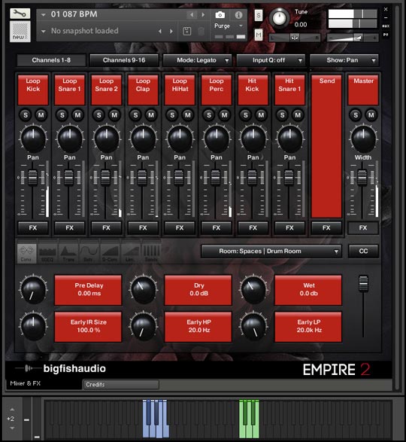The image size is (406, 442).
Task: Select the Lim limiter effect icon
Action: pyautogui.click(x=131, y=254)
